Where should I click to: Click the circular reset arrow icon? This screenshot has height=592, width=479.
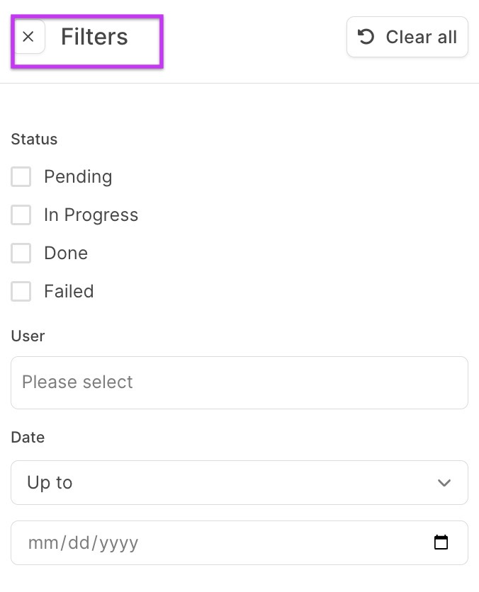click(366, 37)
